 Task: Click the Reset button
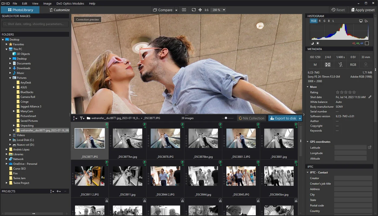point(338,10)
